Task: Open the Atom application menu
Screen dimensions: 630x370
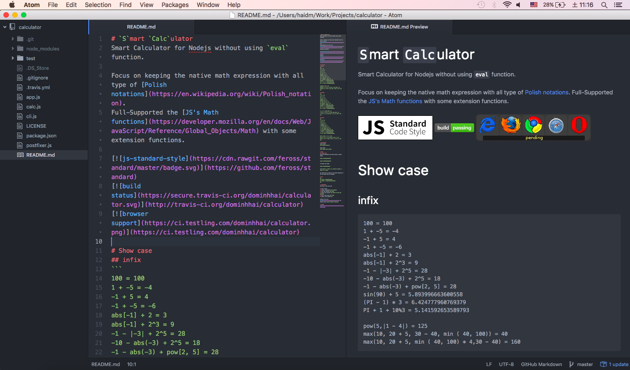Action: [32, 5]
